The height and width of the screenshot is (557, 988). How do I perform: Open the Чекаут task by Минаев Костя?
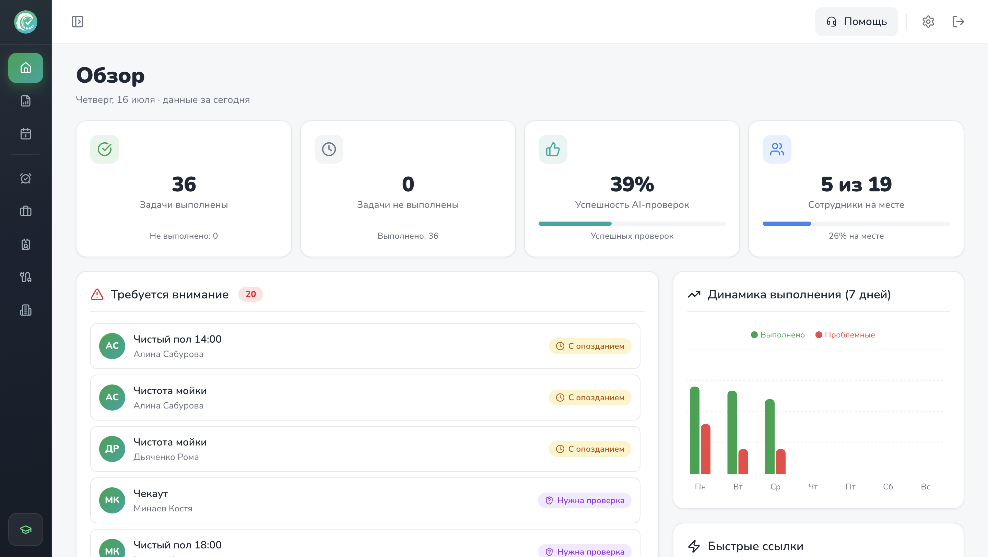tap(365, 500)
